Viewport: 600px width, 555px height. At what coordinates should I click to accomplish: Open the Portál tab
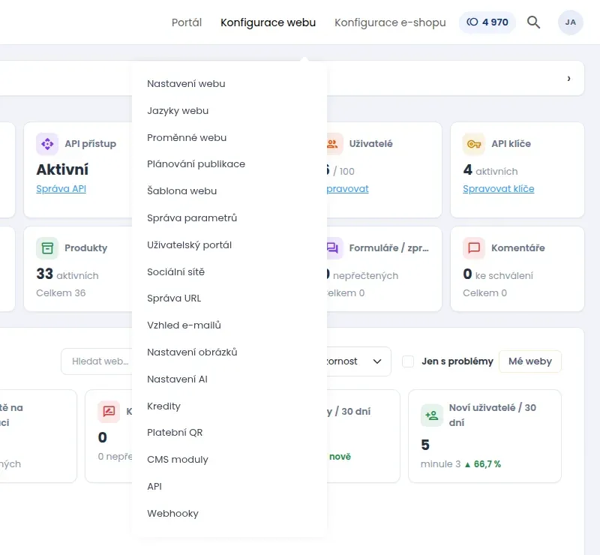[x=187, y=22]
